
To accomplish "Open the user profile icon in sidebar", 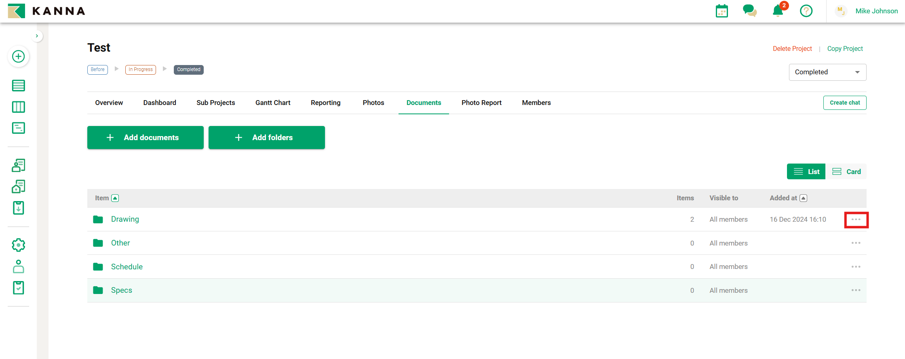I will [18, 267].
